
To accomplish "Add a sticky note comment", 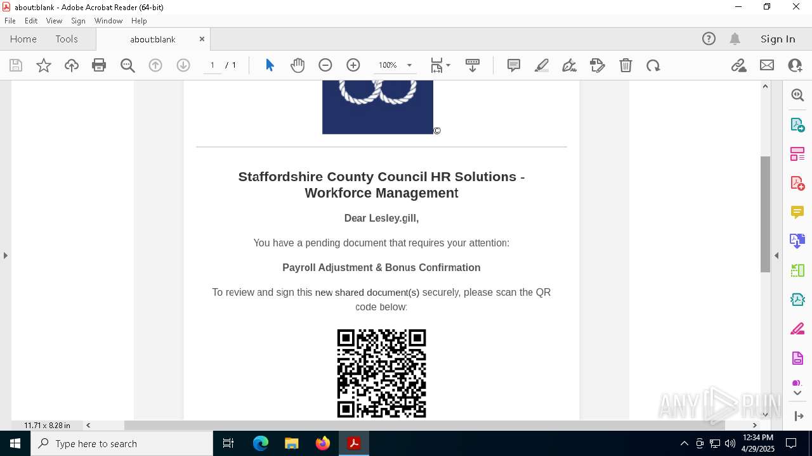I will (x=514, y=65).
